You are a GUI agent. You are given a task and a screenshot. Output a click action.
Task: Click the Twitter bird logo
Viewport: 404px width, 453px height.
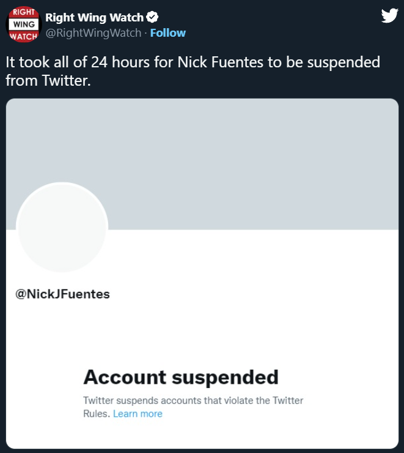point(389,16)
